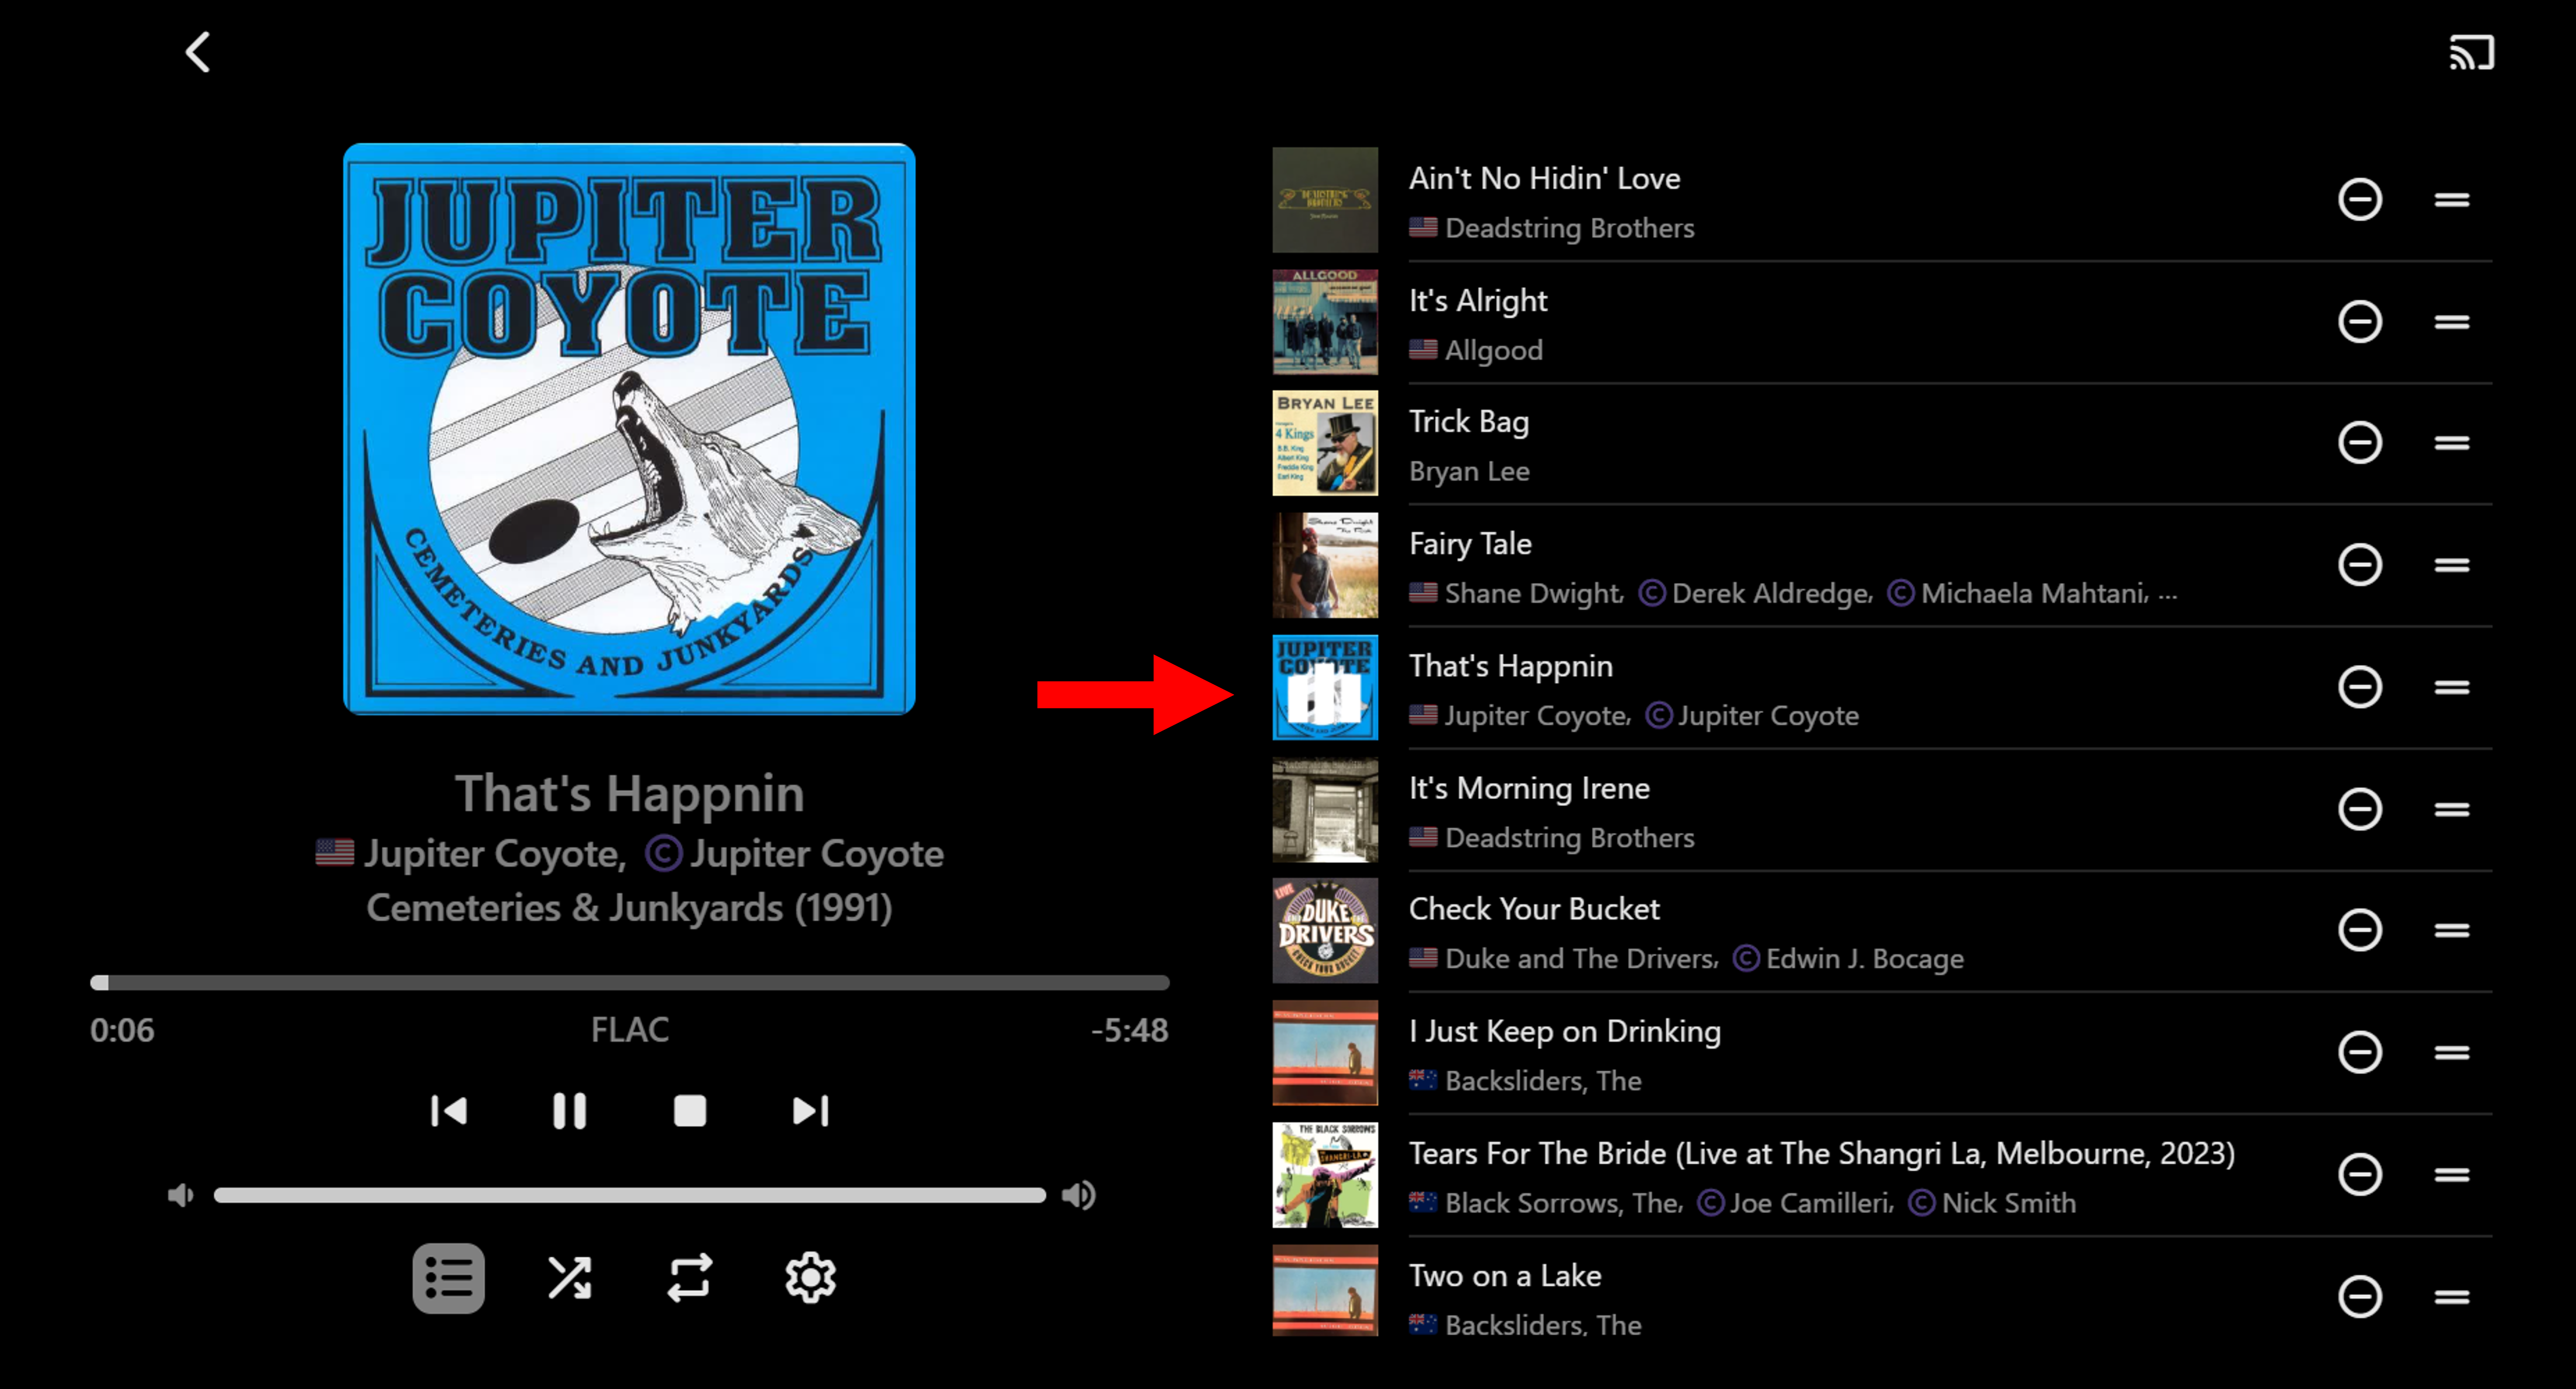Grab the reorder handle for Fairy Tale

point(2452,565)
